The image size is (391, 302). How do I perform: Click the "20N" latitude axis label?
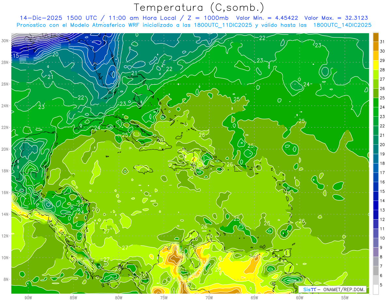(x=5, y=149)
